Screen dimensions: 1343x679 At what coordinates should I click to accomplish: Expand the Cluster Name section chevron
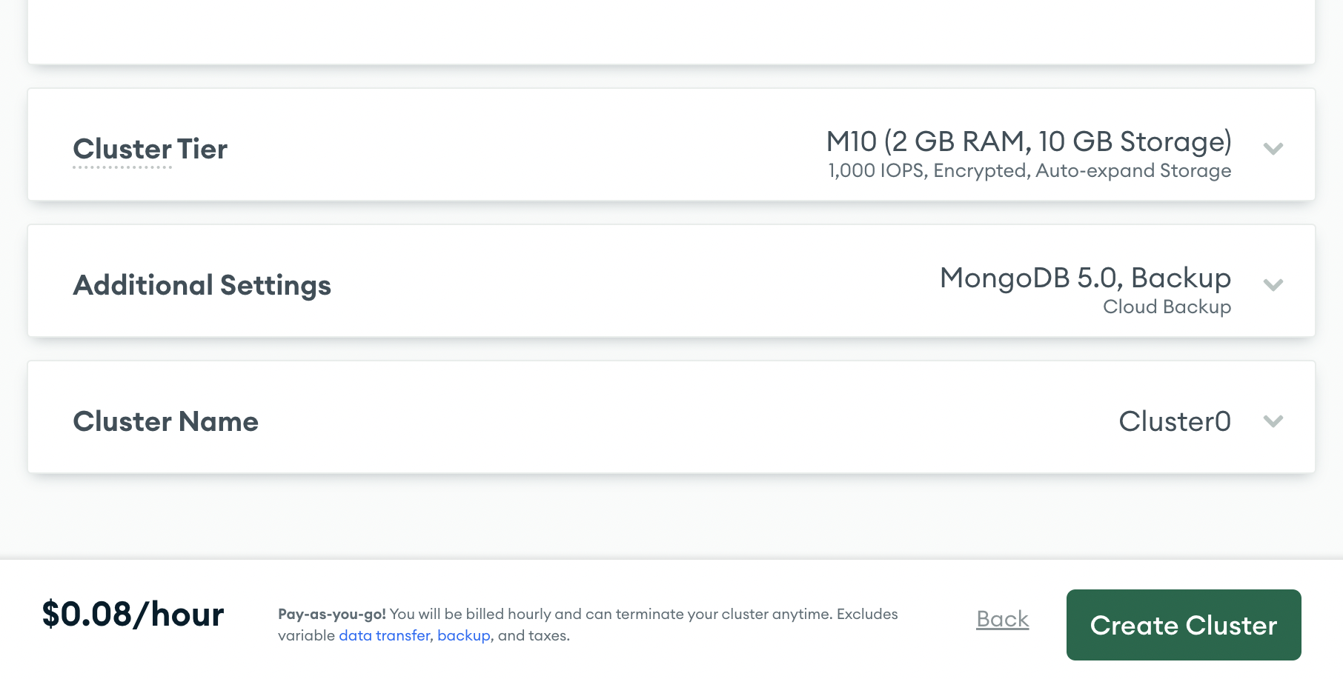[x=1273, y=422]
